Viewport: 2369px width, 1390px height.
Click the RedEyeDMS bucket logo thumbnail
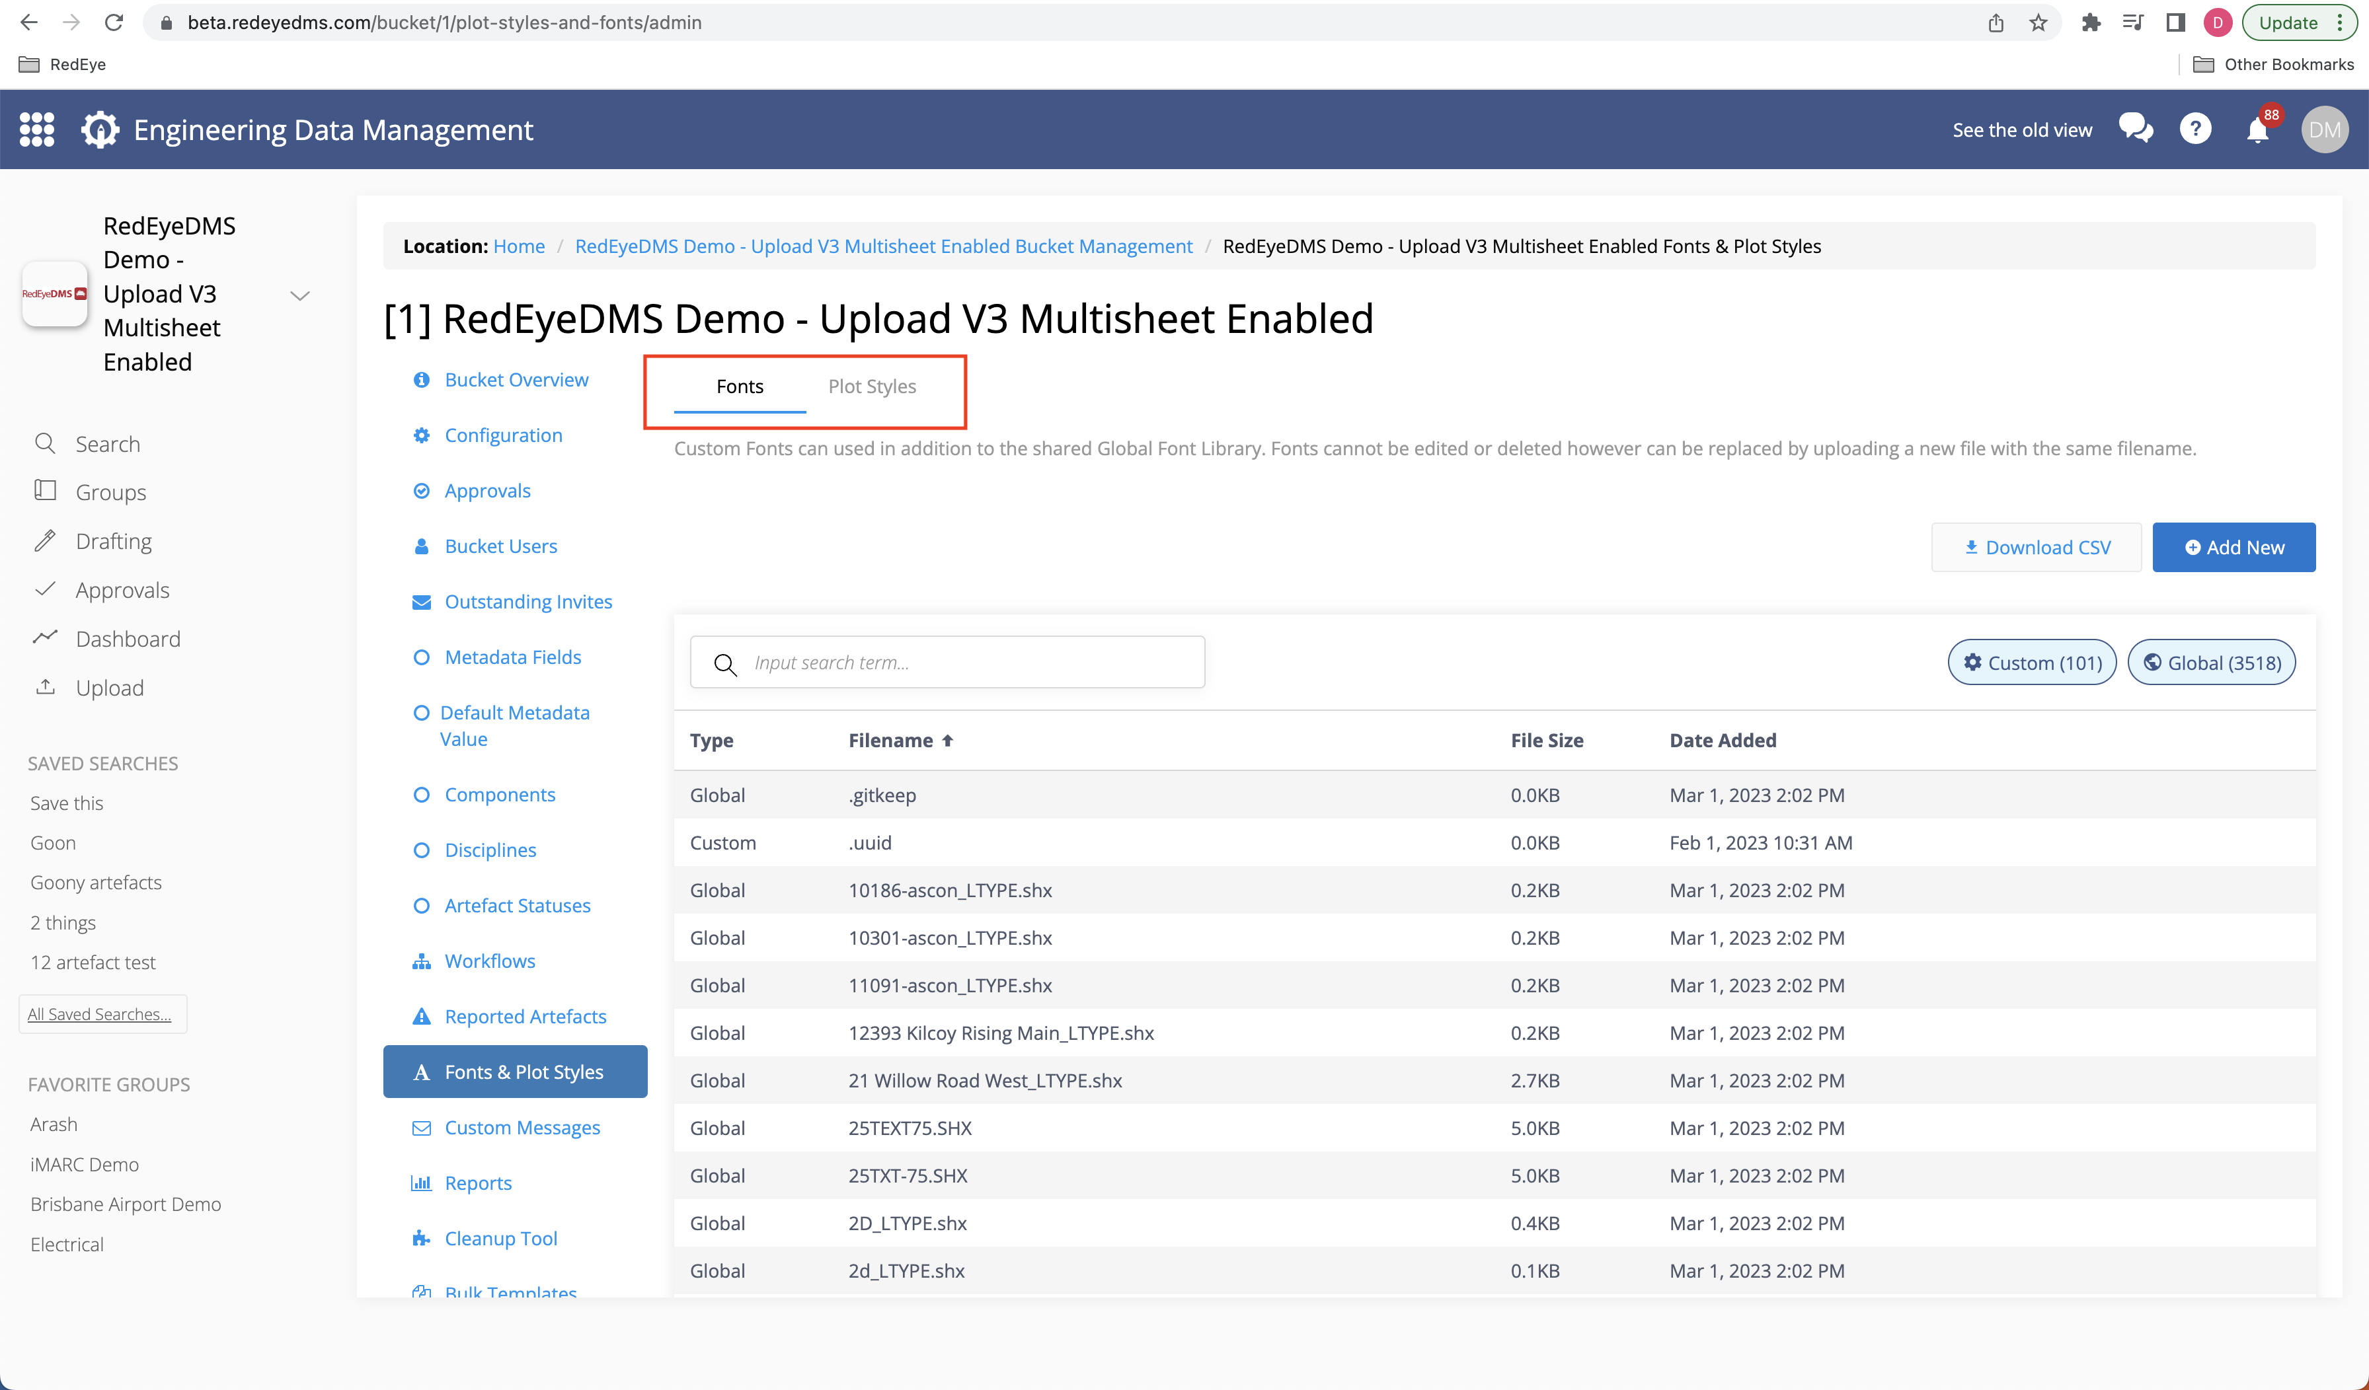(x=54, y=293)
